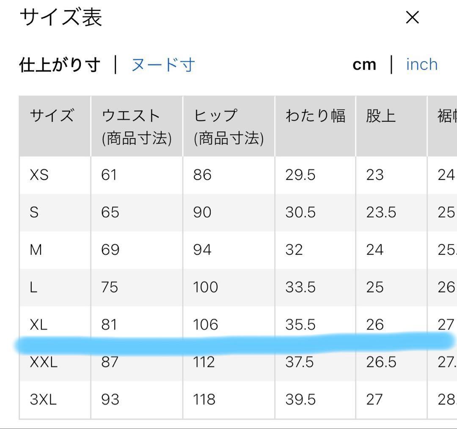This screenshot has height=429, width=457.
Task: Click the ウエスト (商品寸法) column header
Action: 137,126
